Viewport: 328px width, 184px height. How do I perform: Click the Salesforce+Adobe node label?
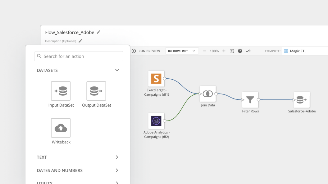click(302, 111)
